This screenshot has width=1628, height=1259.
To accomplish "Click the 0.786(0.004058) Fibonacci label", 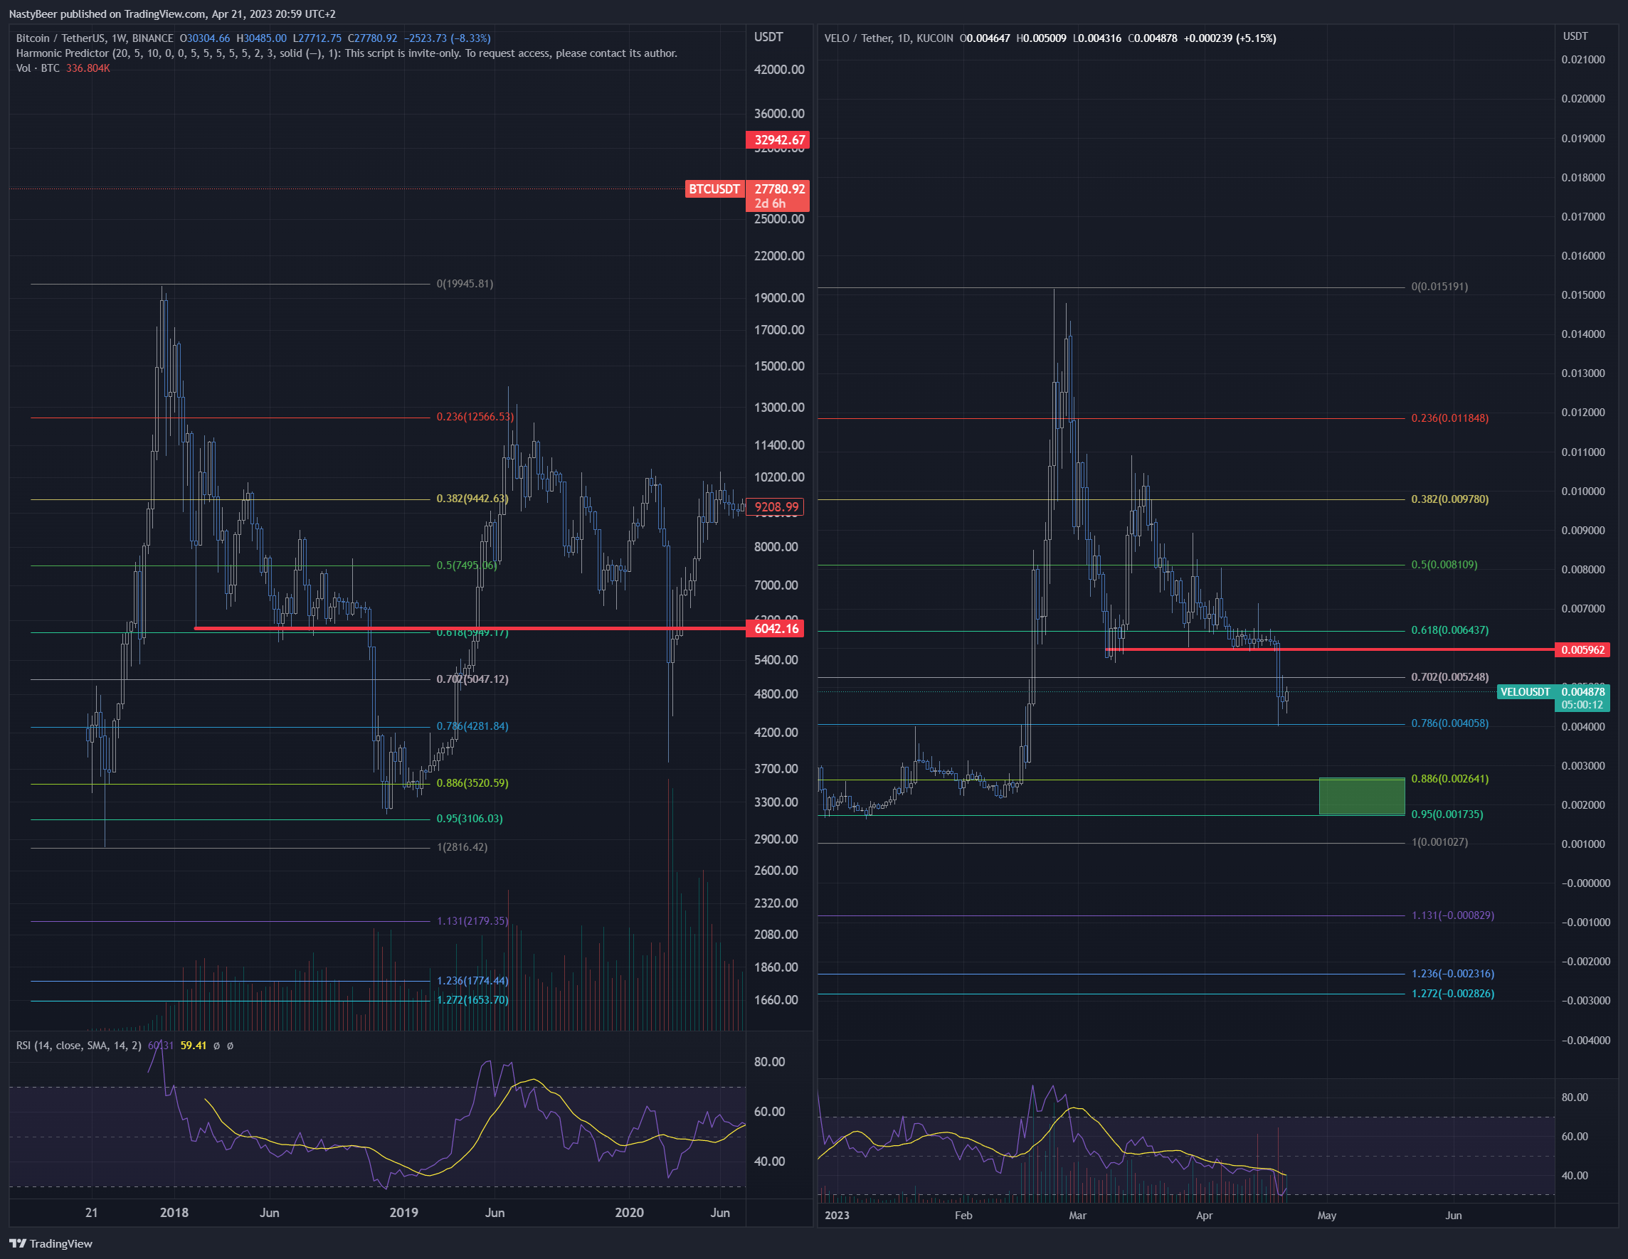I will 1450,723.
